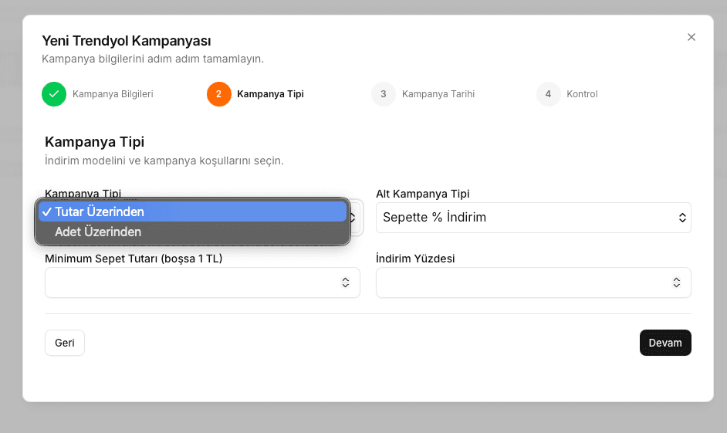Screen dimensions: 727x433
Task: Go to the Kampanya Bilgileri step
Action: (x=113, y=94)
